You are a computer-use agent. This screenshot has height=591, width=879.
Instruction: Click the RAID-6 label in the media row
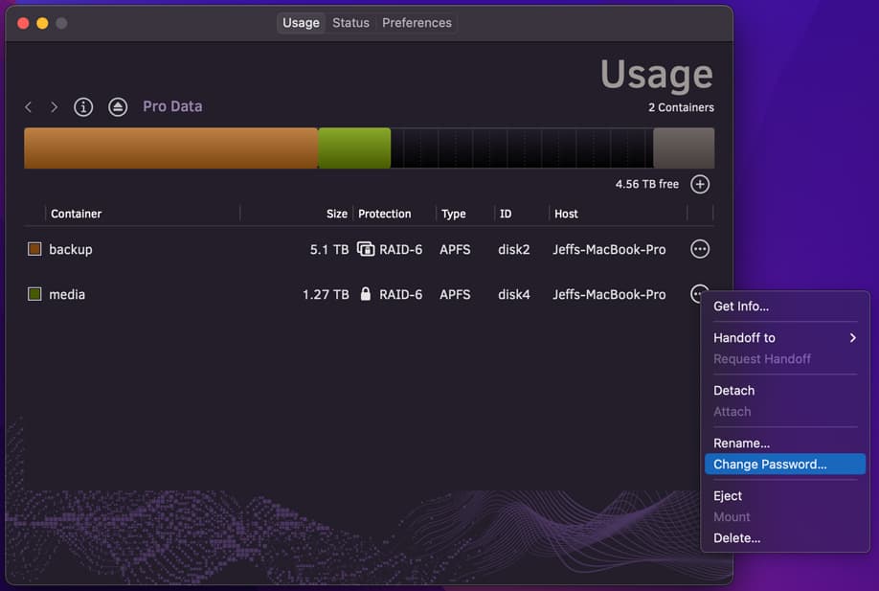[401, 294]
